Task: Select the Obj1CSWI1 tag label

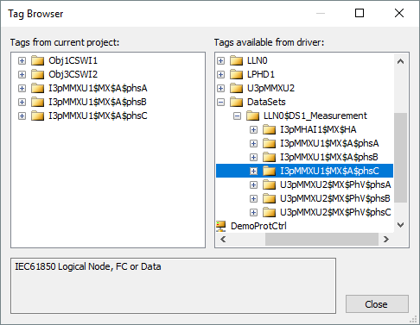Action: 73,61
